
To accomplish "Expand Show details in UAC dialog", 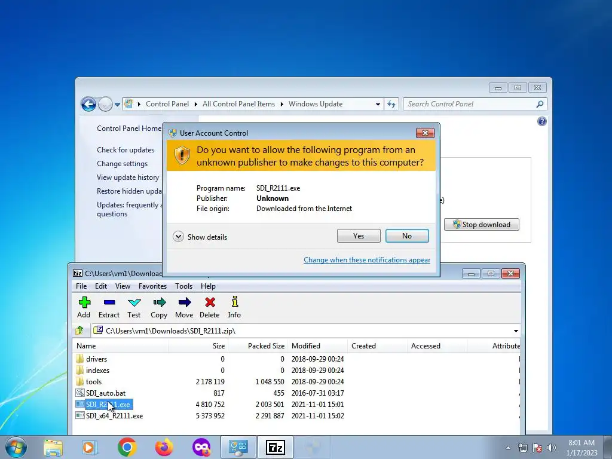I will [x=178, y=237].
